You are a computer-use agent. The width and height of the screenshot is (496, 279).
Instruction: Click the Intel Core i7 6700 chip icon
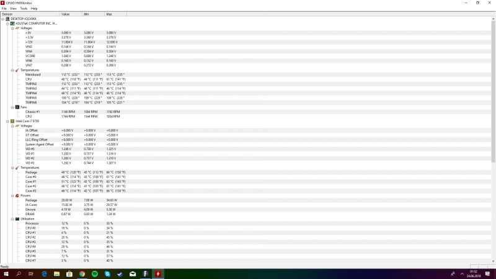[12, 121]
